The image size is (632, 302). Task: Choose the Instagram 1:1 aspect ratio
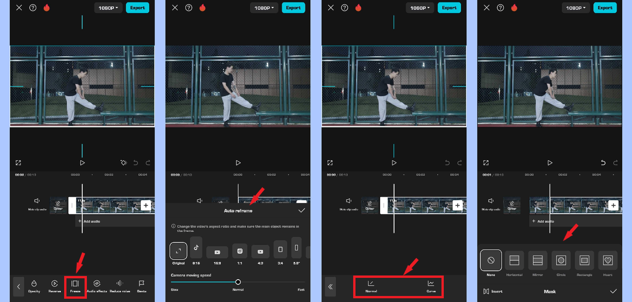pos(240,254)
